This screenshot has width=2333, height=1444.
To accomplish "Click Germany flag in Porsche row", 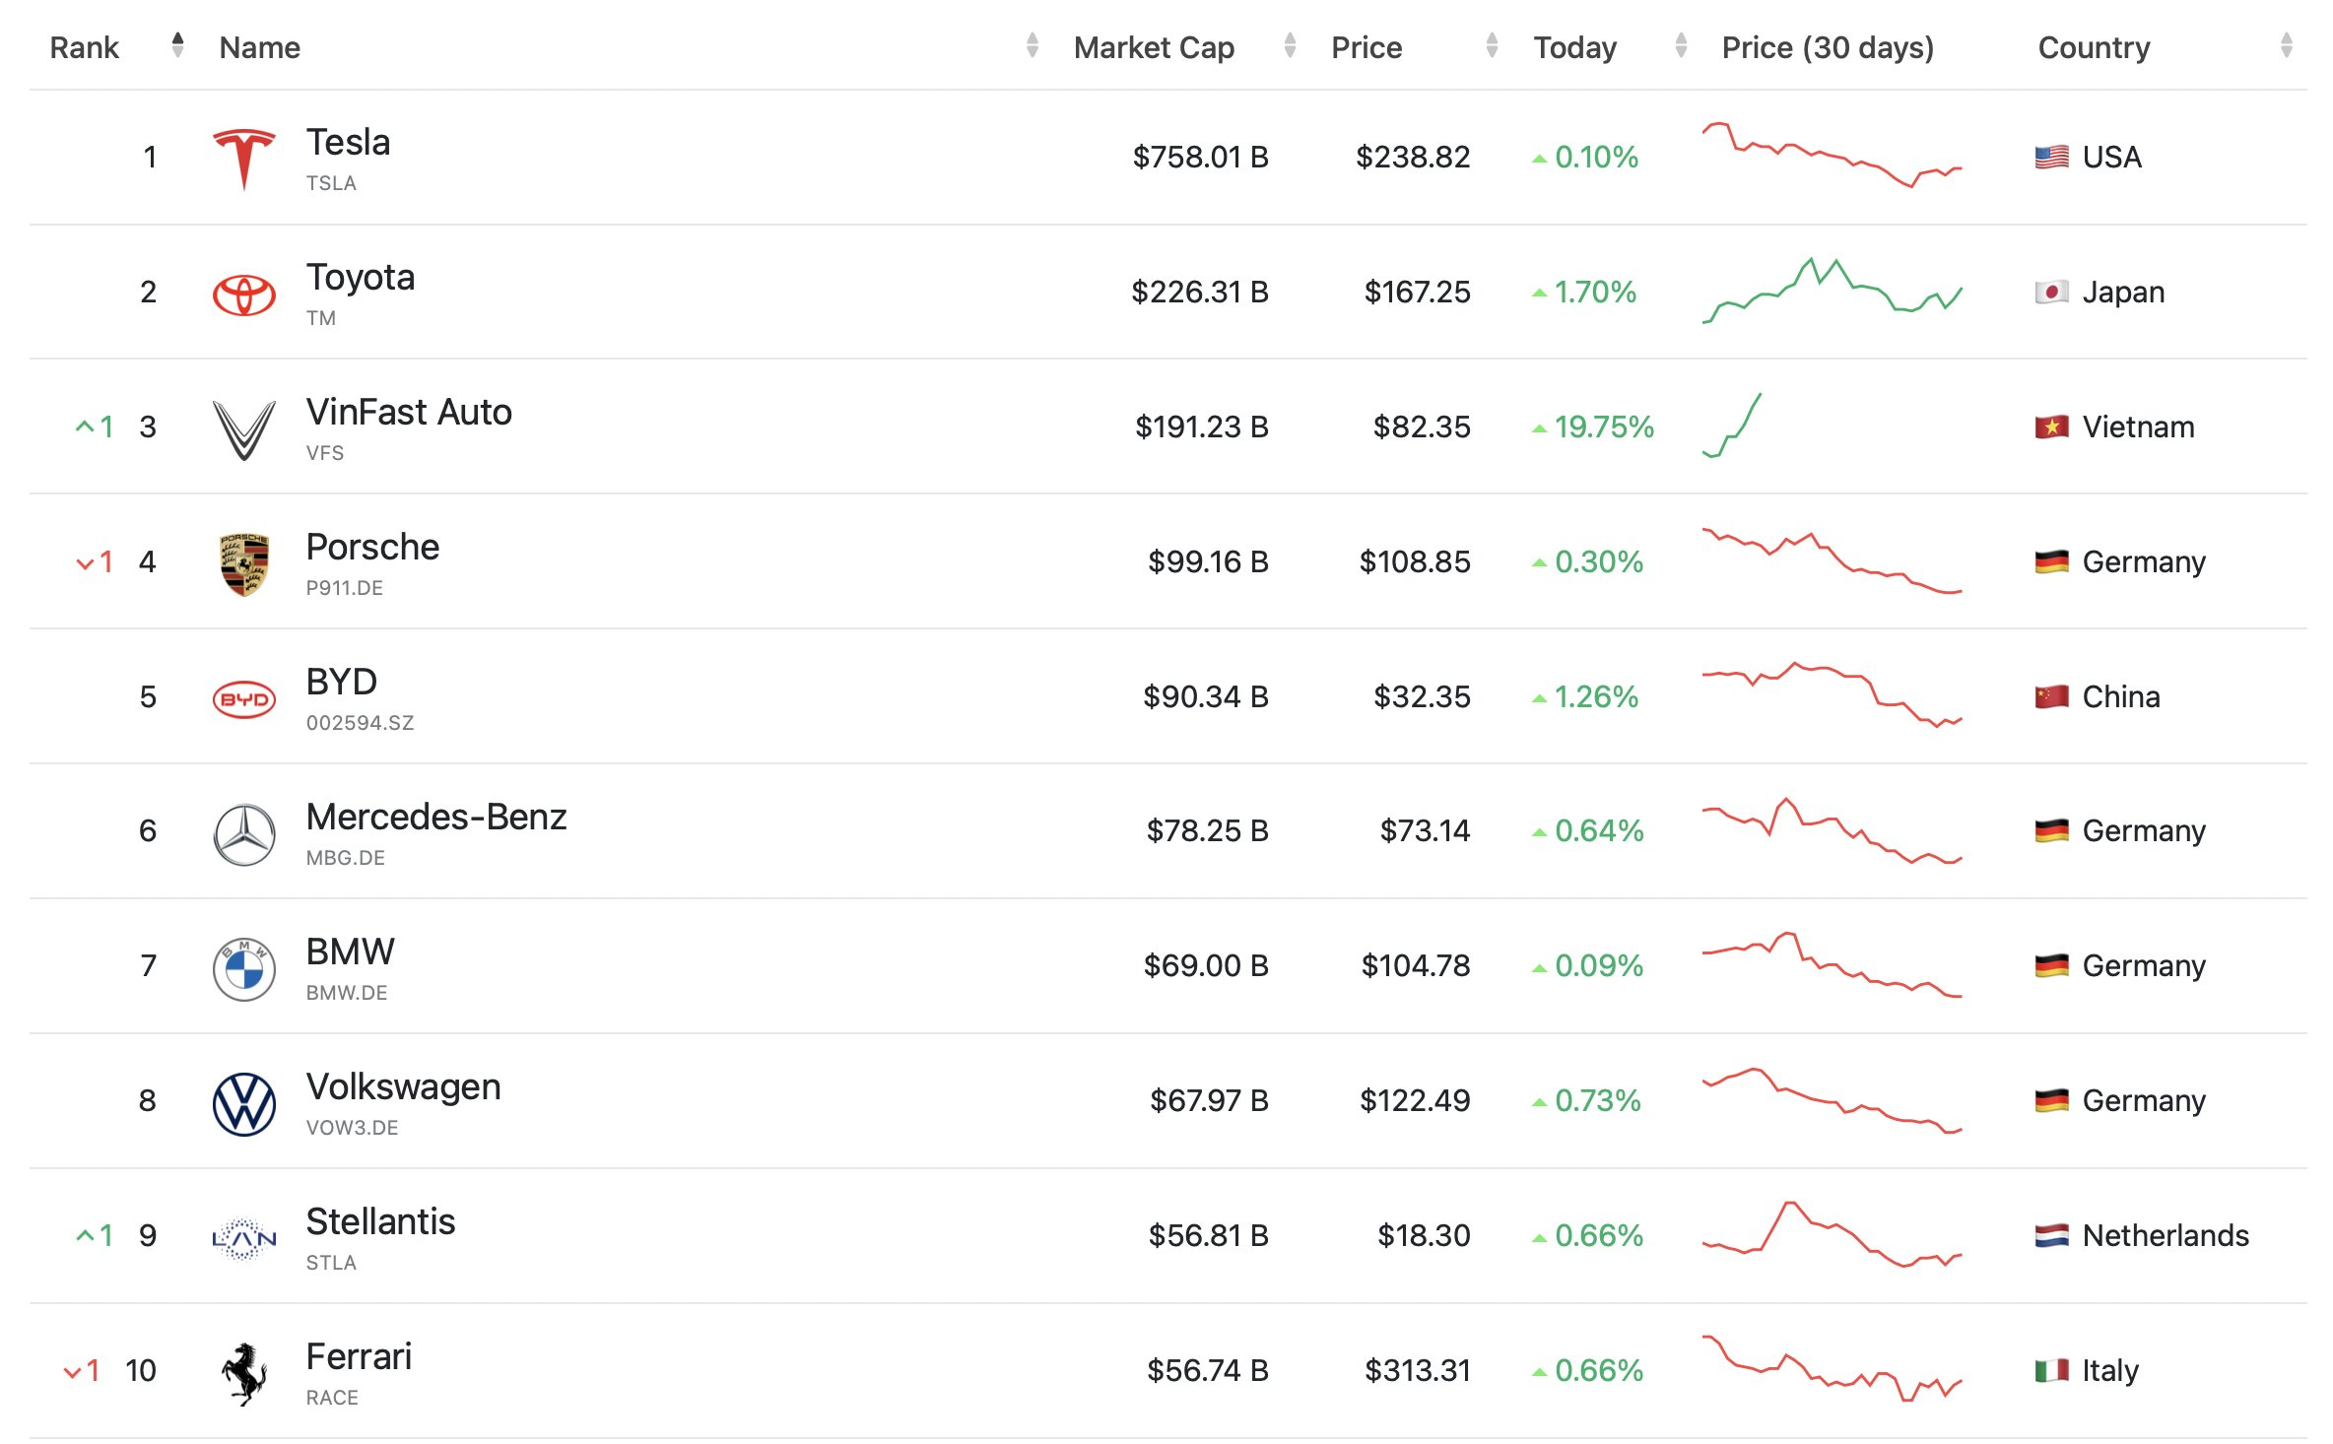I will coord(2052,561).
